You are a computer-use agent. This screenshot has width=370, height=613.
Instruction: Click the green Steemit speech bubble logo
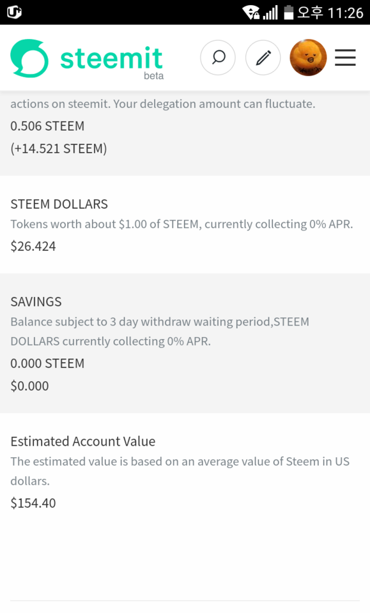pos(29,58)
